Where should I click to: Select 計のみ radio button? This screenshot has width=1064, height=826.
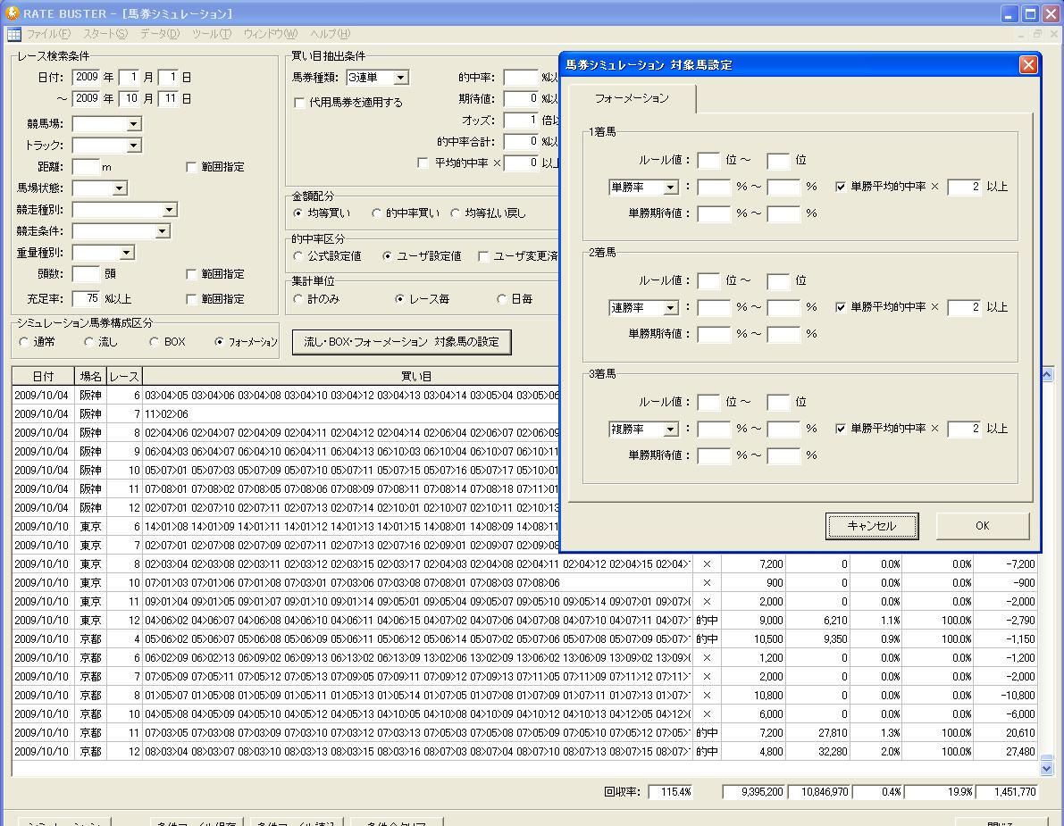[297, 298]
